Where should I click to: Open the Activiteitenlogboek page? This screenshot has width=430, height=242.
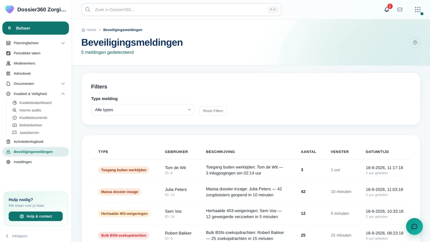[x=36, y=142]
